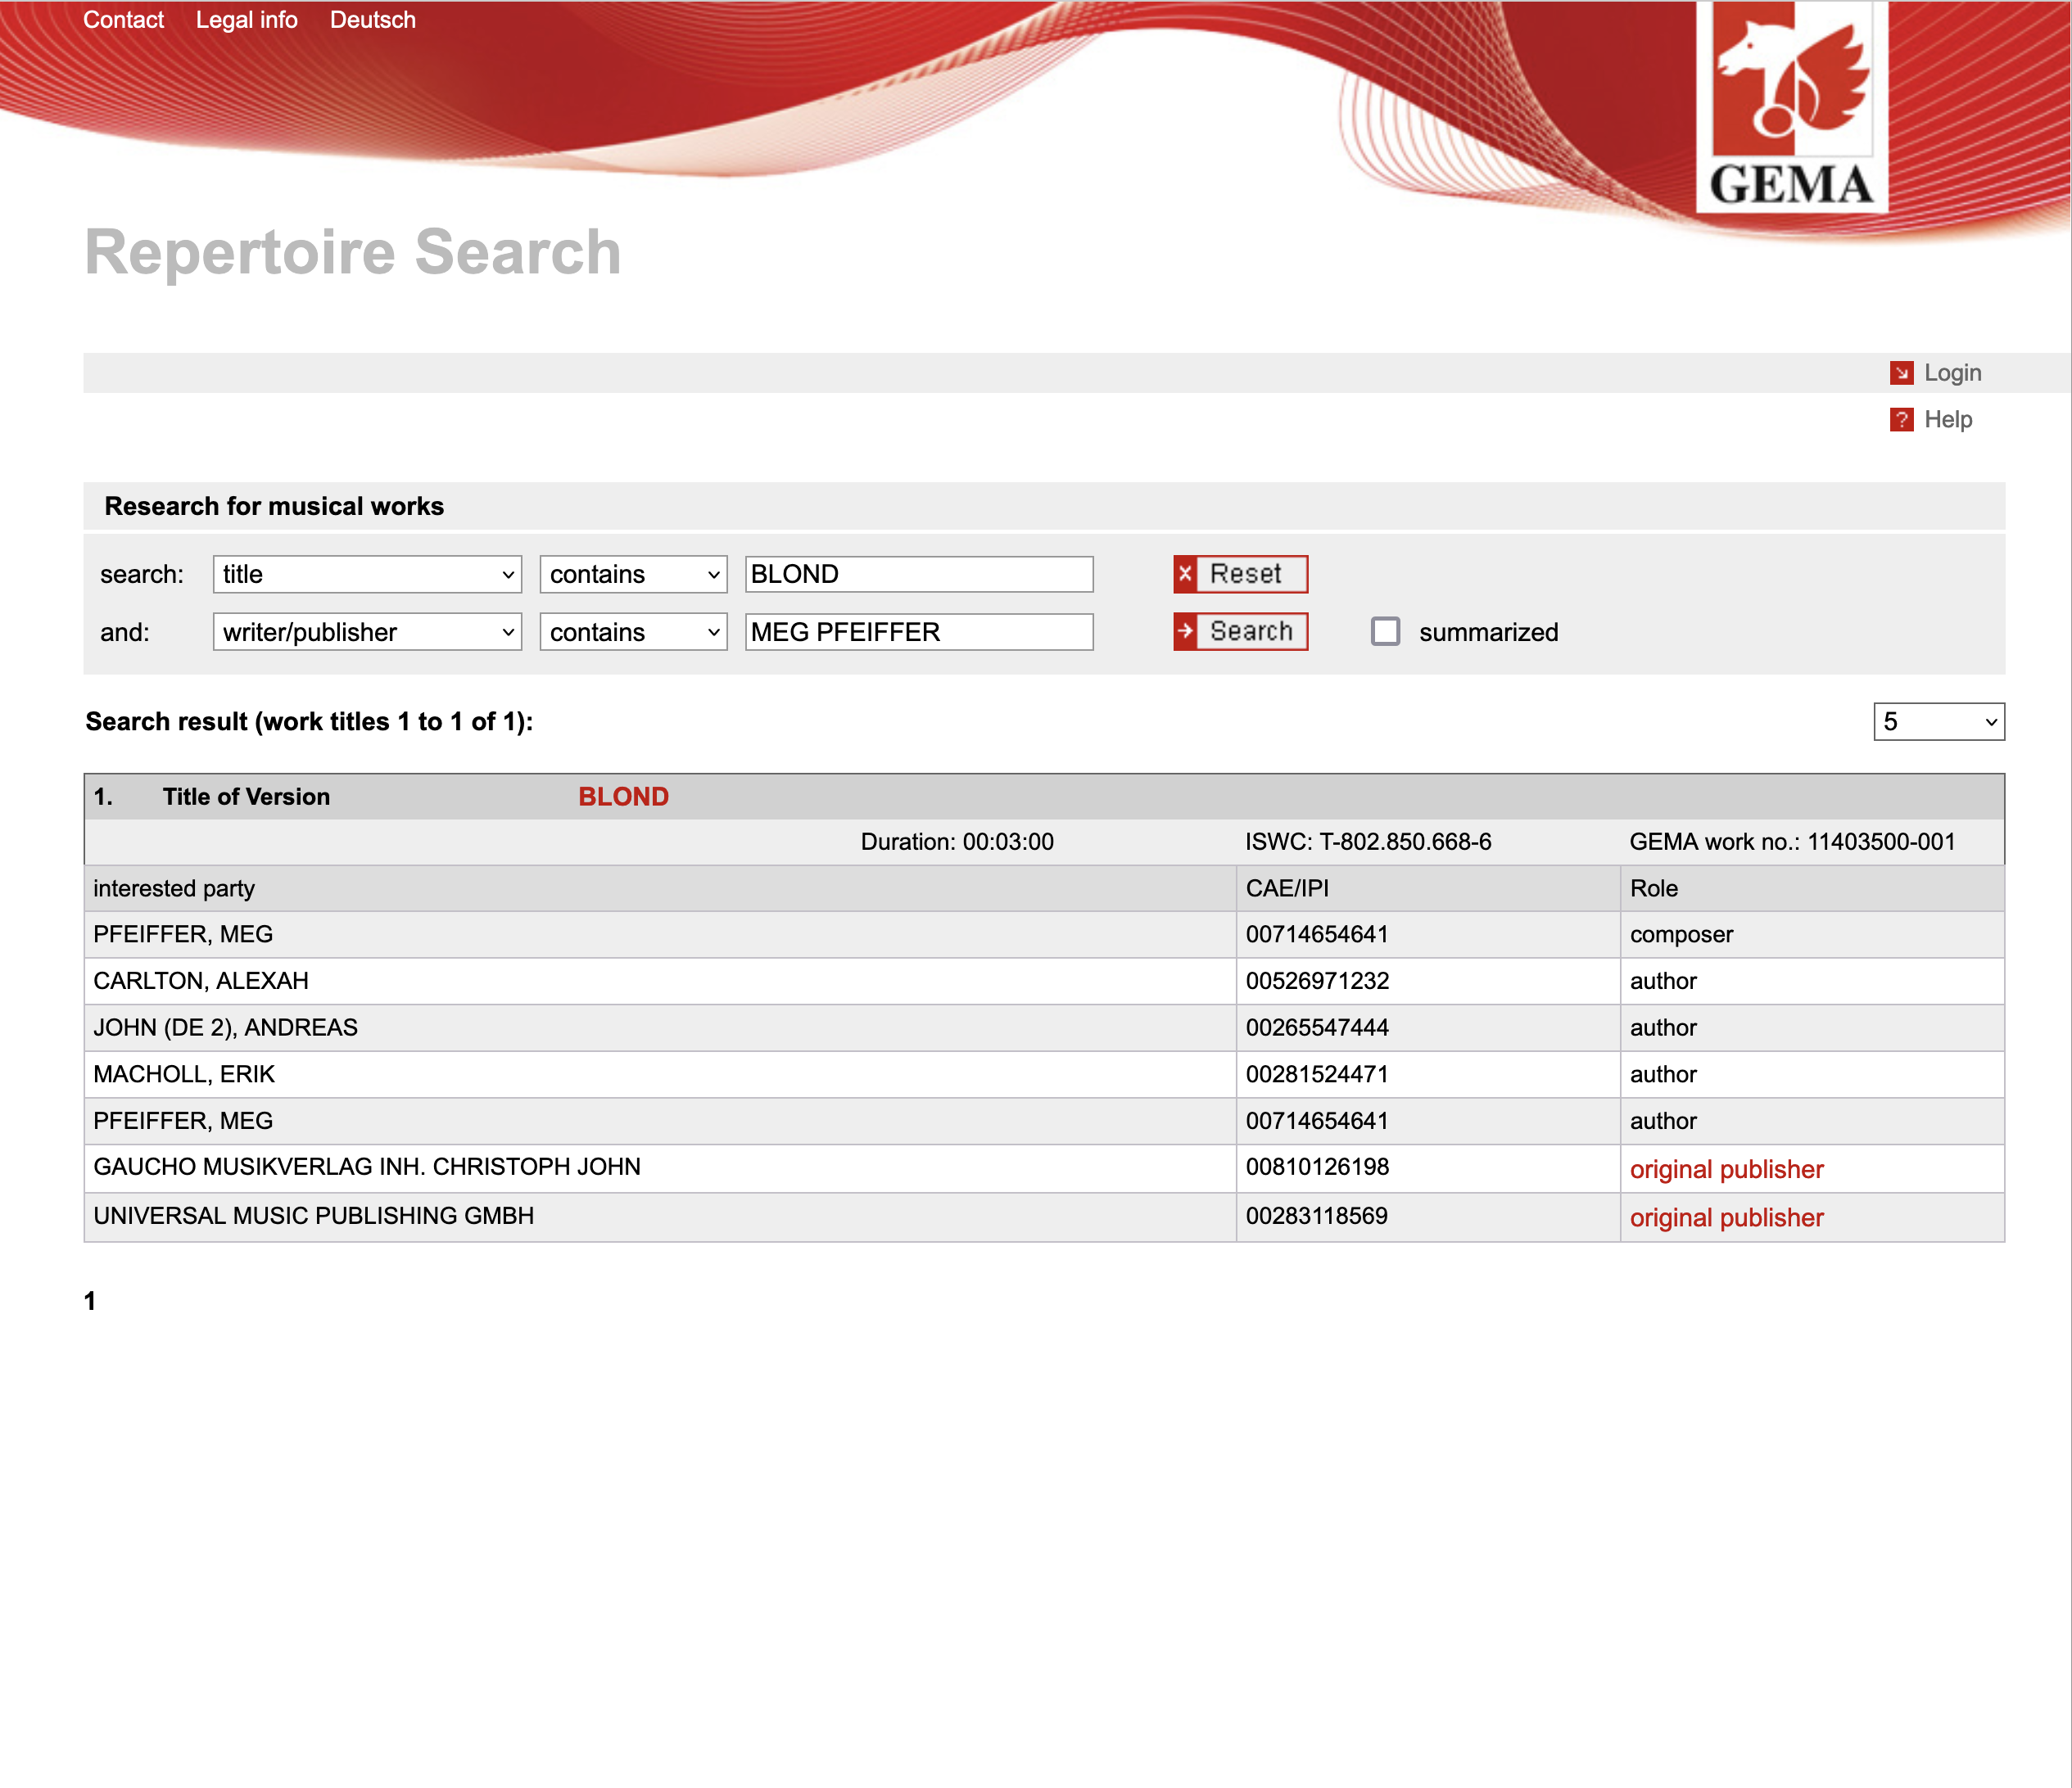
Task: Open the second contains operator dropdown
Action: [633, 632]
